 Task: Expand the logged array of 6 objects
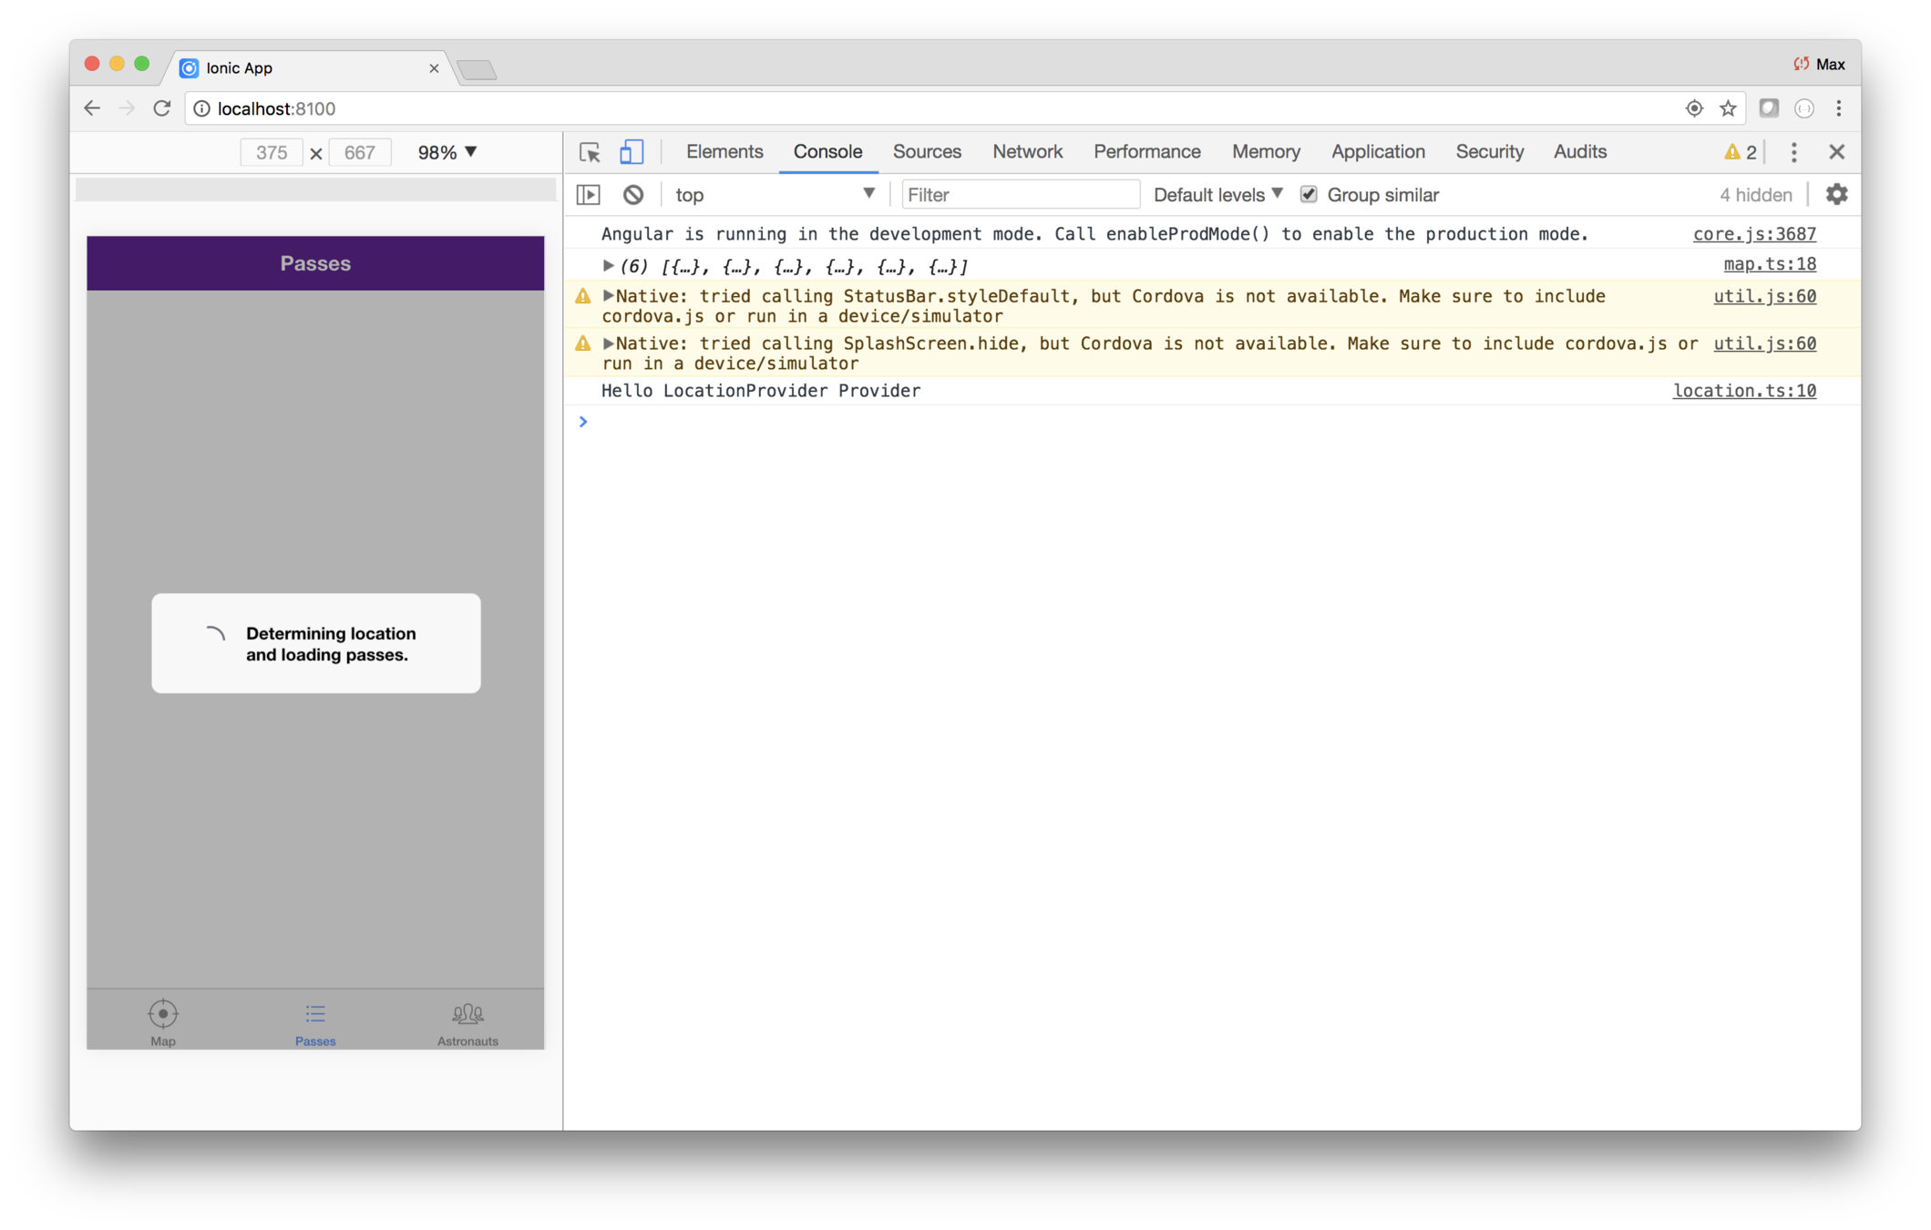coord(608,266)
